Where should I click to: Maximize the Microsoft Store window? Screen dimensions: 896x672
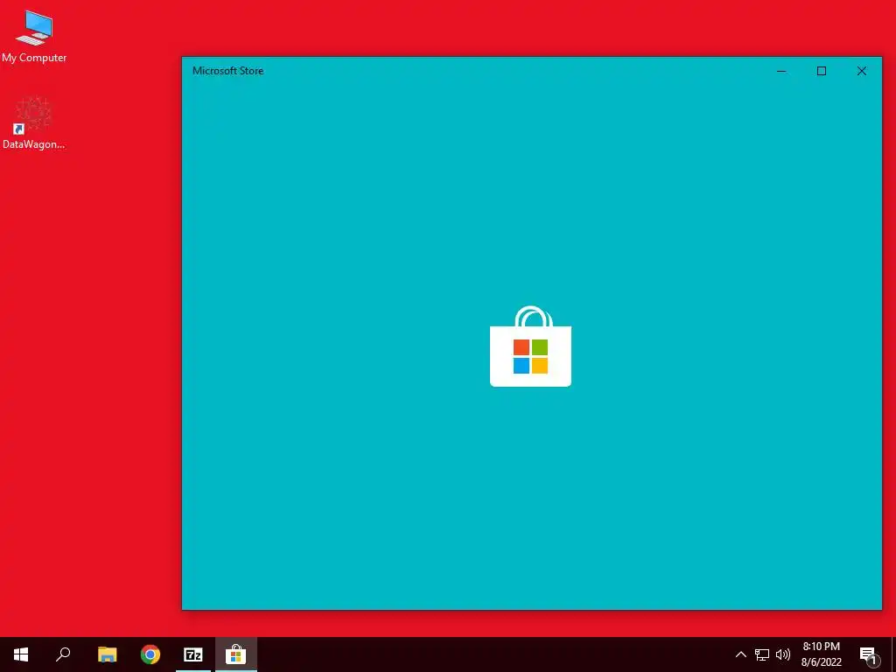click(821, 71)
